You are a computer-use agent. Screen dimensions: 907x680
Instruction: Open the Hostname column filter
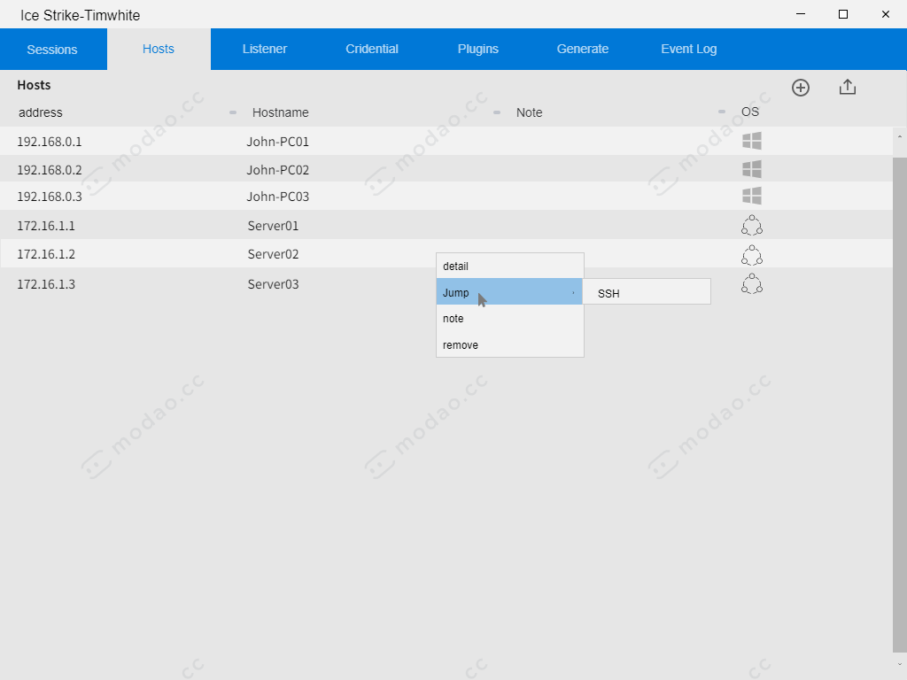pyautogui.click(x=496, y=112)
